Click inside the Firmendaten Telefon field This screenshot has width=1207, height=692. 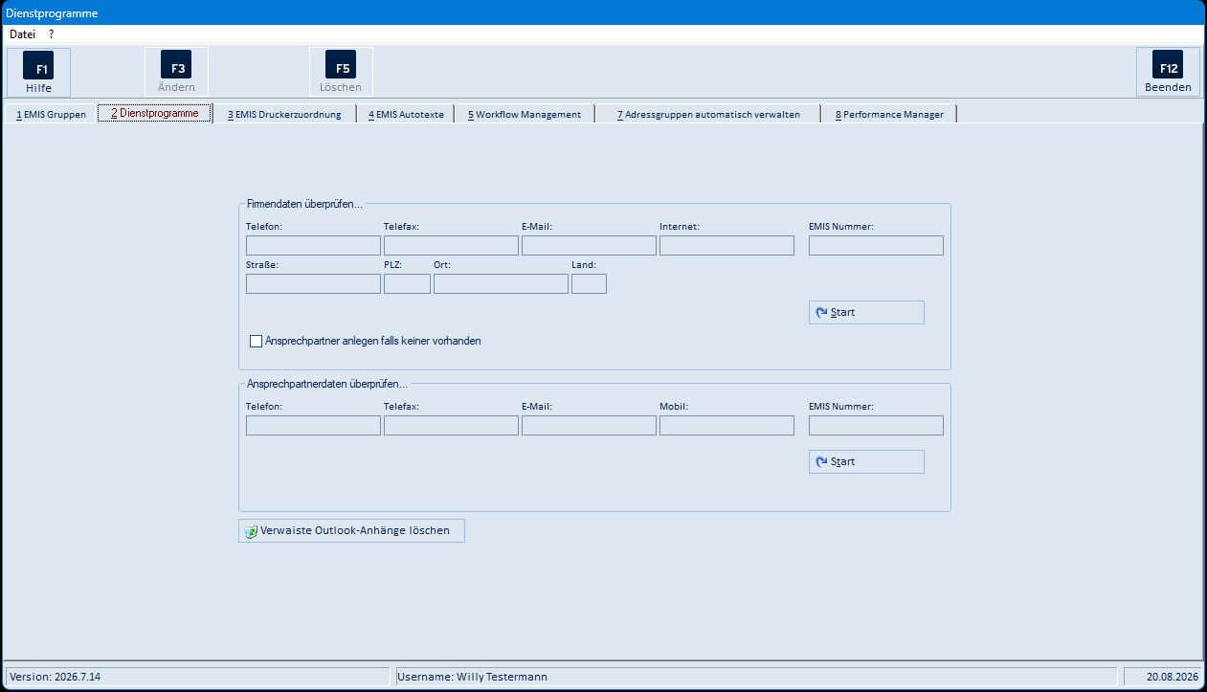(313, 246)
